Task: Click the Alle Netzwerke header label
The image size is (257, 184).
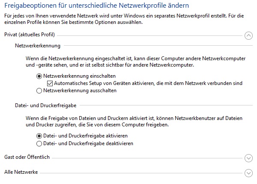Action: [21, 172]
